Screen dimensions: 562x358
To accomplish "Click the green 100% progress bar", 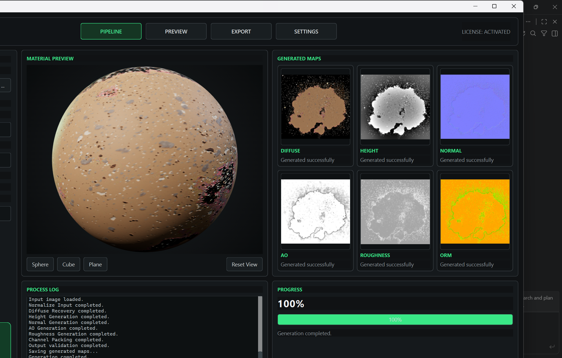I will [x=395, y=320].
